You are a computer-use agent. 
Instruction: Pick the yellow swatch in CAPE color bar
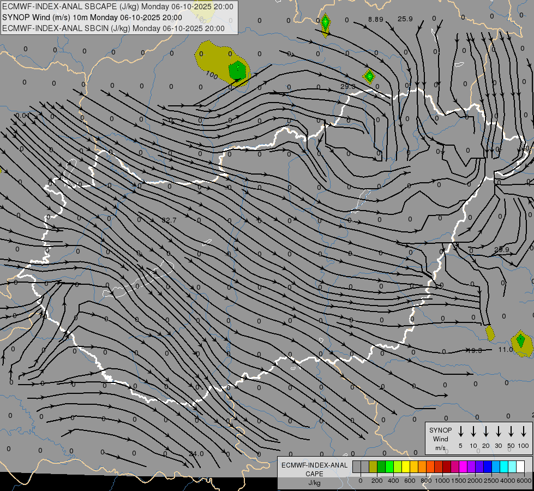(x=406, y=467)
